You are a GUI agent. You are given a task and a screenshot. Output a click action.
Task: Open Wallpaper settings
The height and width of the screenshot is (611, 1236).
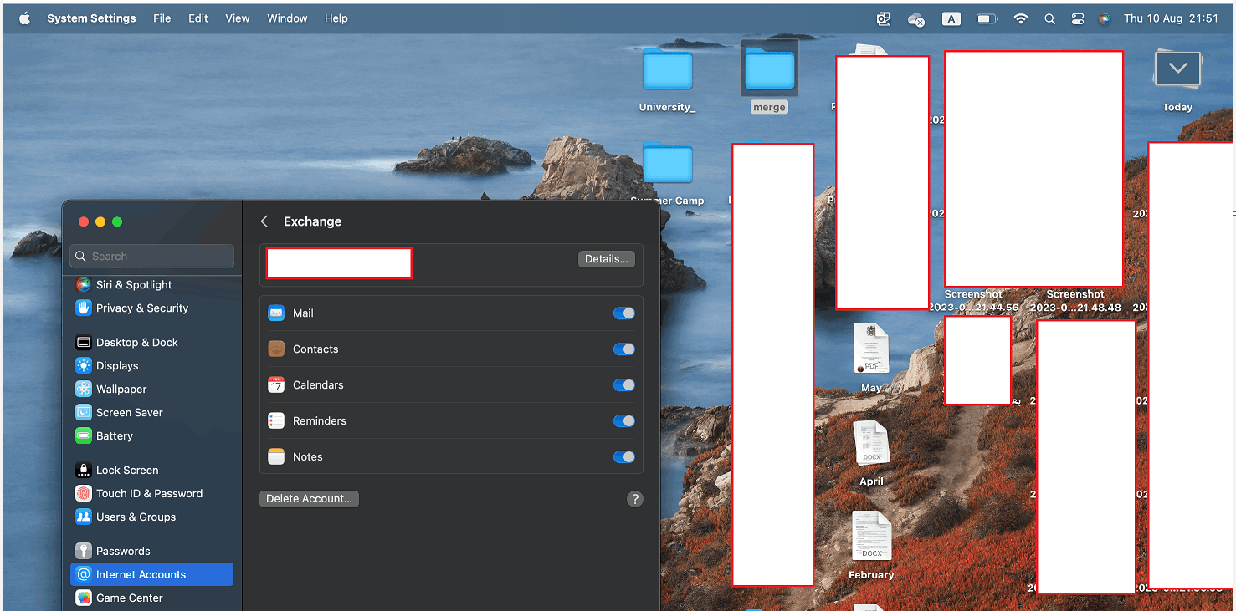[110, 390]
